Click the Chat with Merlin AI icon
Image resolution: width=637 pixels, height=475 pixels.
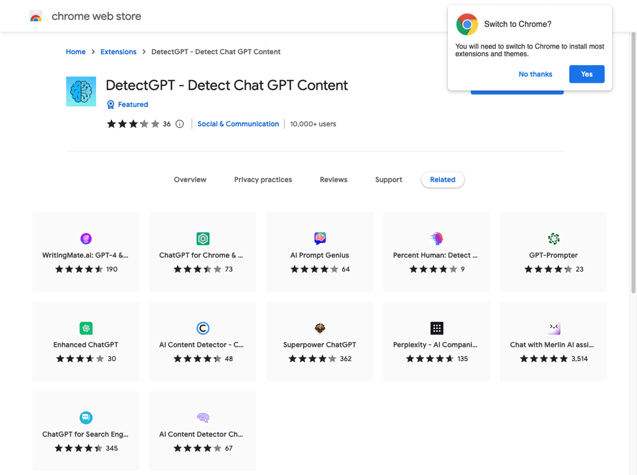click(553, 328)
